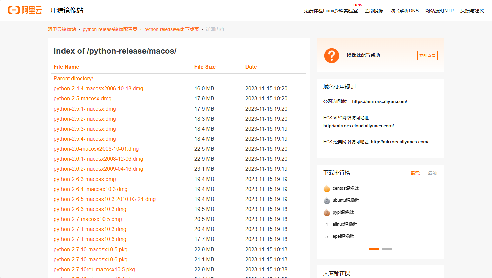The image size is (492, 278).
Task: Download python-2.5-macosx.dmg
Action: click(82, 98)
